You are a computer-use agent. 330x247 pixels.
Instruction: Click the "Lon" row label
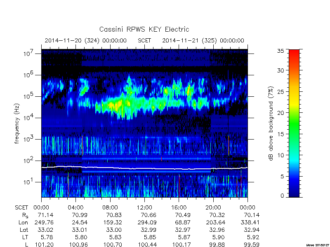(x=23, y=222)
